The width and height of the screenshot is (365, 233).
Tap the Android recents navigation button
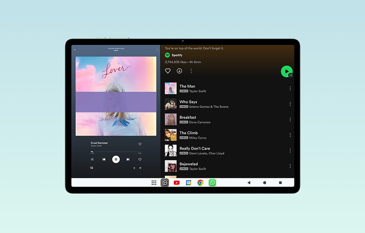pyautogui.click(x=280, y=183)
